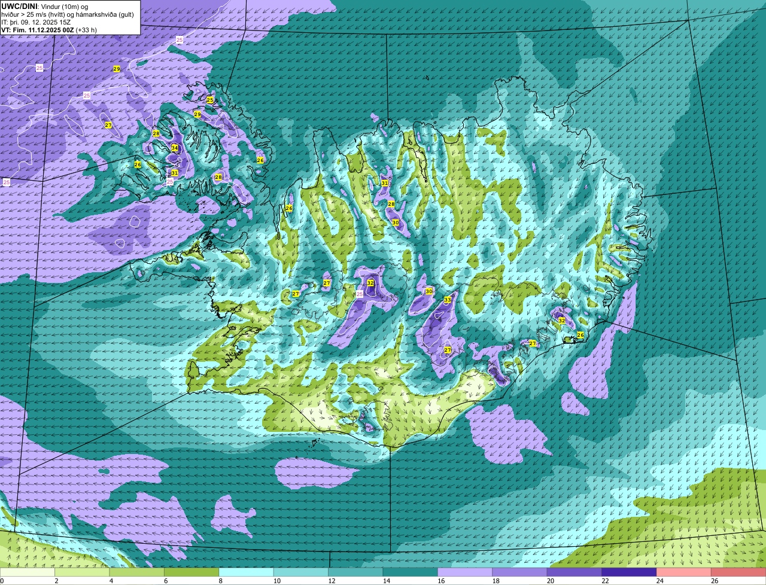Image resolution: width=766 pixels, height=585 pixels.
Task: Pick the 10–12 m/s turquoise legend swatch
Action: point(301,572)
